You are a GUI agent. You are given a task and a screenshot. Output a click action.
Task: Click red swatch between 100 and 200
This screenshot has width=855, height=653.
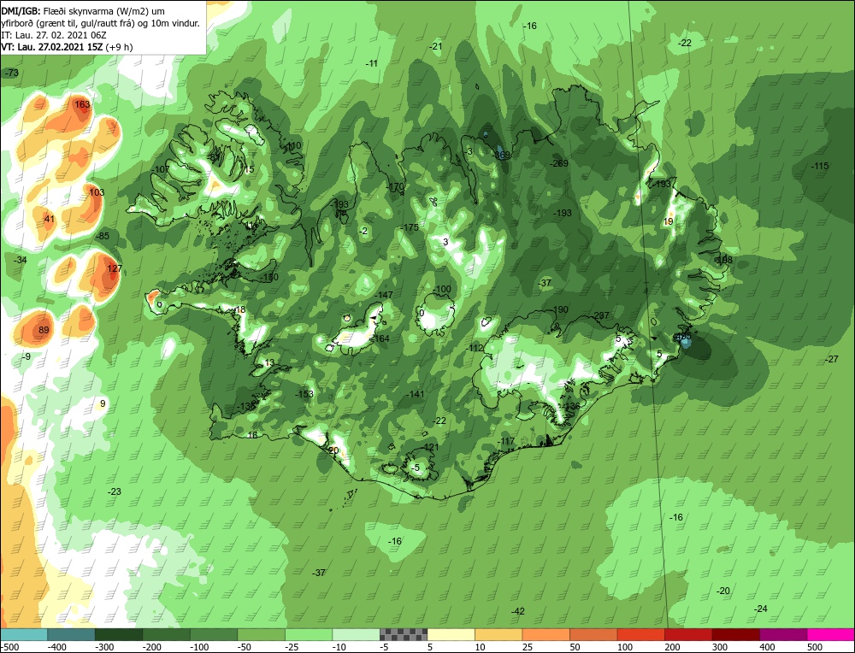pyautogui.click(x=640, y=634)
